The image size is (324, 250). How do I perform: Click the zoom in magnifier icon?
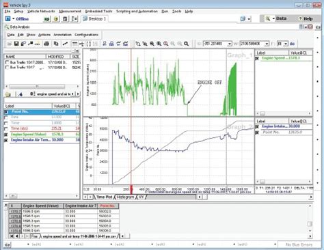(x=152, y=44)
